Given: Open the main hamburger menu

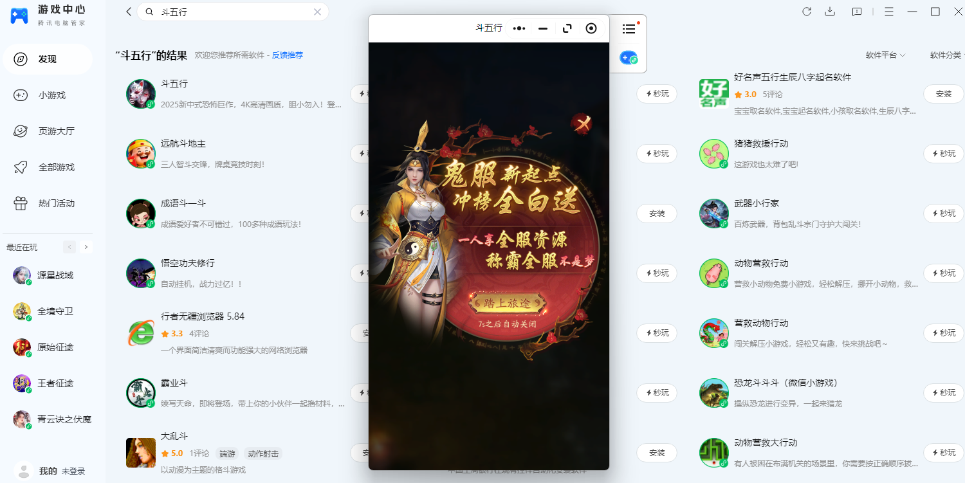Looking at the screenshot, I should (889, 12).
